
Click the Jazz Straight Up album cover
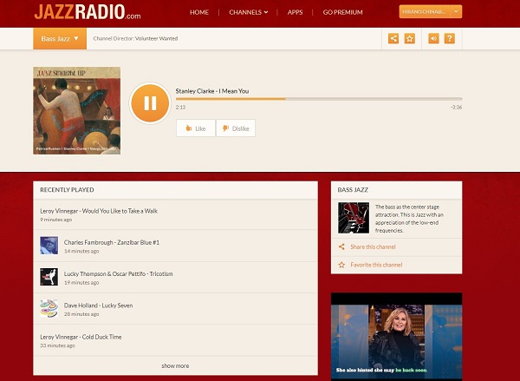76,110
